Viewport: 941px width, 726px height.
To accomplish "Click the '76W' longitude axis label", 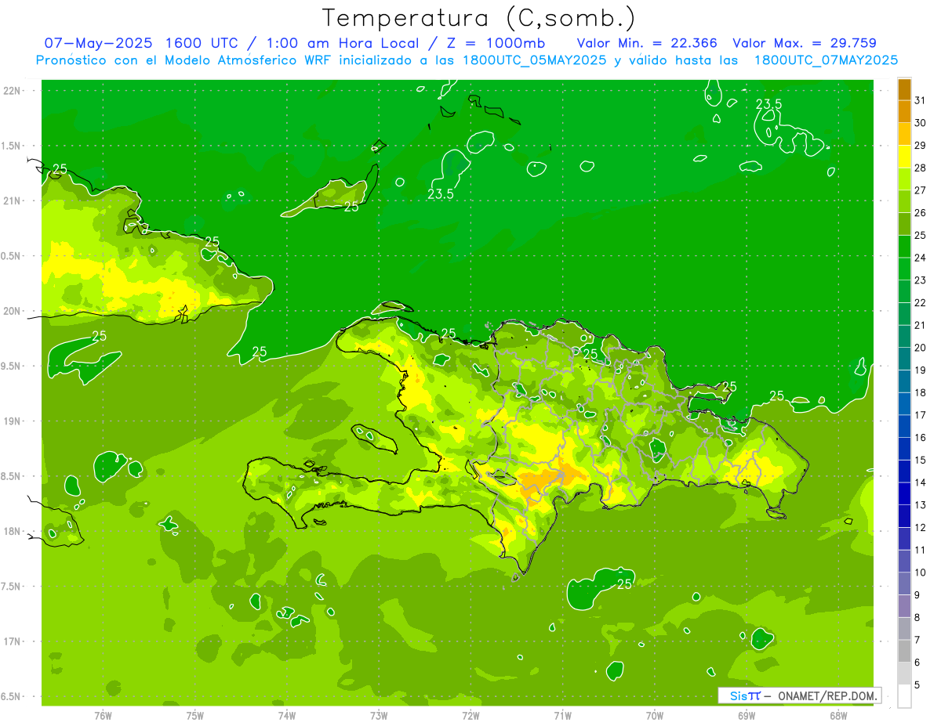I will pos(103,715).
